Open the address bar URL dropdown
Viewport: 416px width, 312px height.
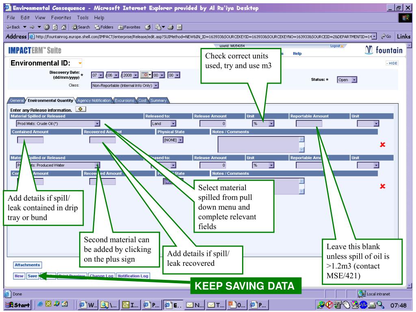(374, 37)
